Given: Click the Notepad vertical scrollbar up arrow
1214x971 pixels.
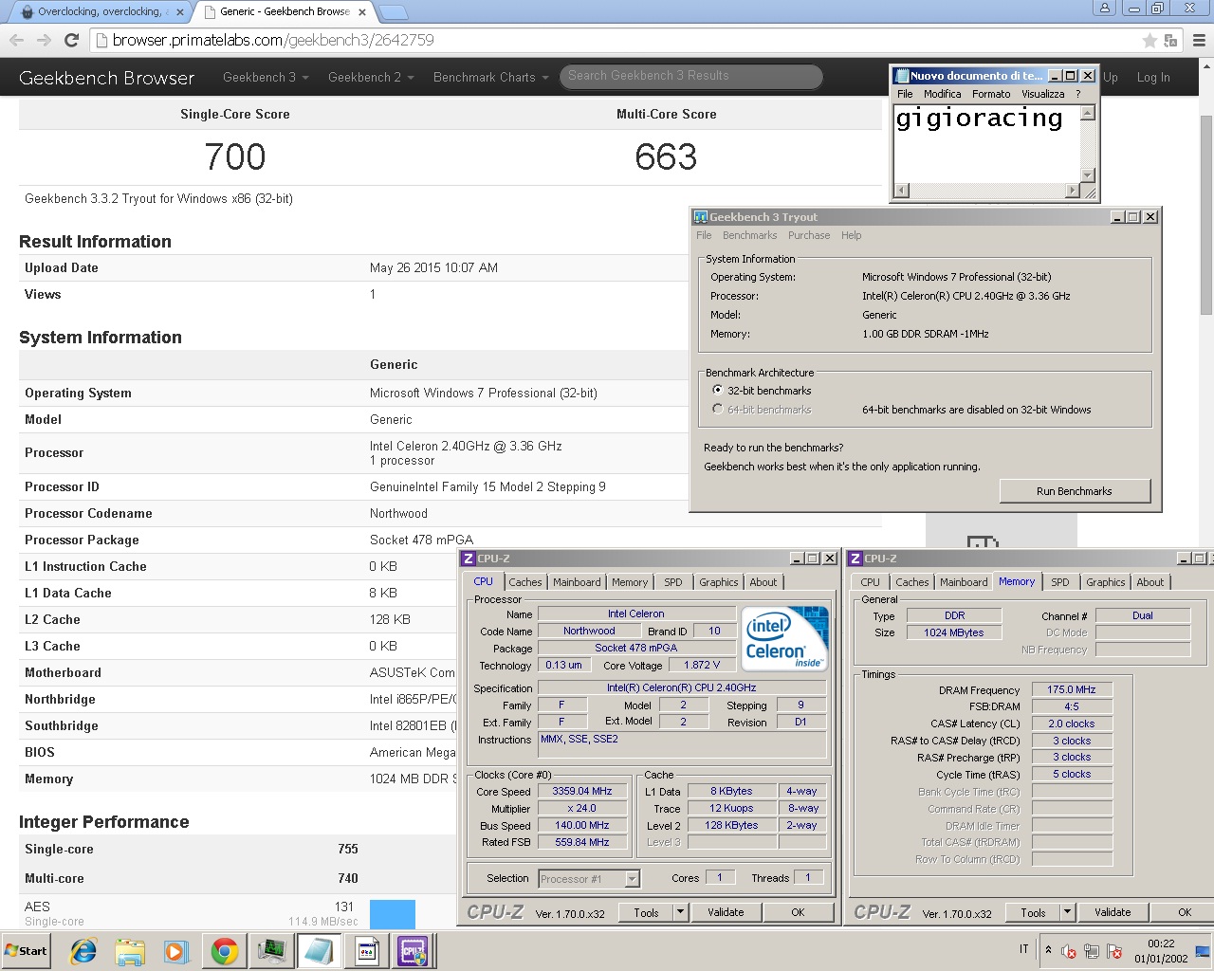Looking at the screenshot, I should click(1088, 113).
